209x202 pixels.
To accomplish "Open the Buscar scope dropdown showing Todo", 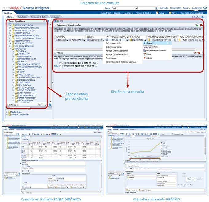I will click(x=136, y=8).
